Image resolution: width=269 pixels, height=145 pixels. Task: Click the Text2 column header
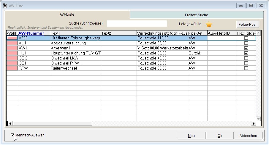(x=119, y=33)
